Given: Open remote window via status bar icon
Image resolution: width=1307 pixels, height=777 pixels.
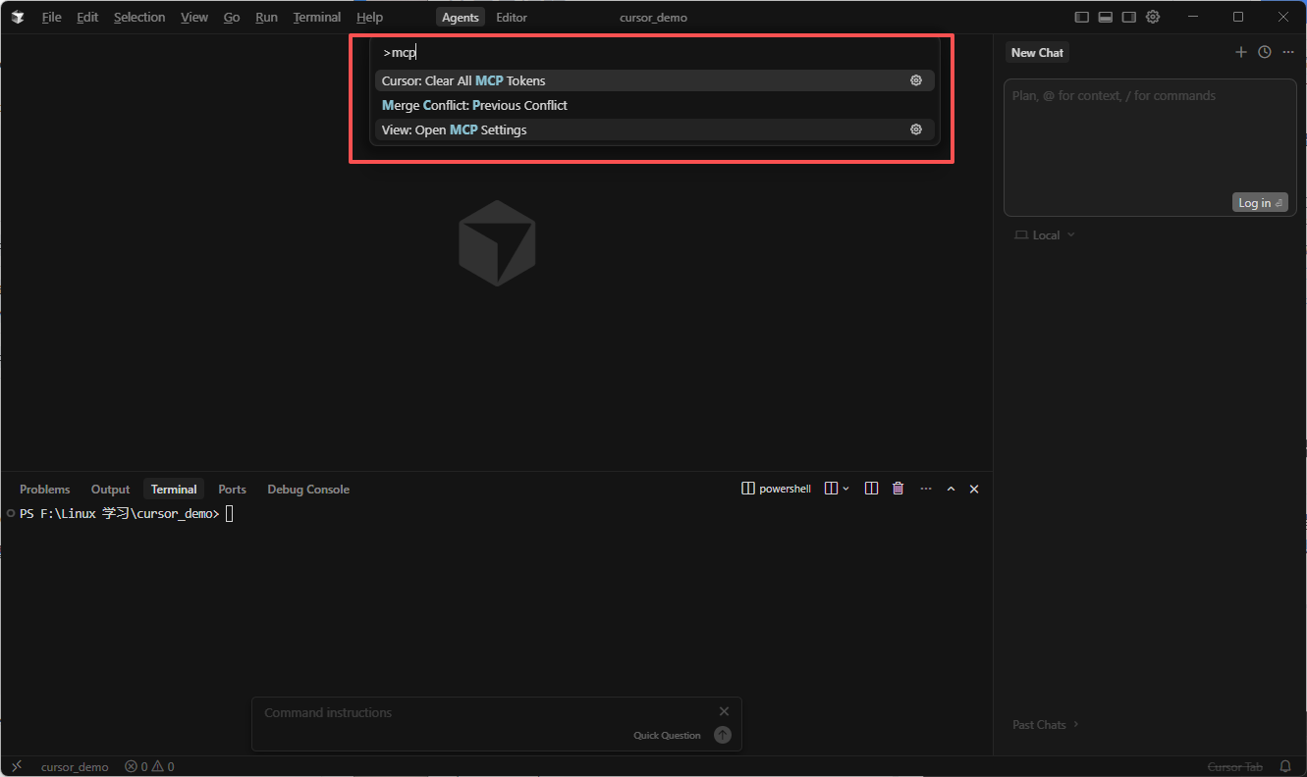Looking at the screenshot, I should click(17, 766).
